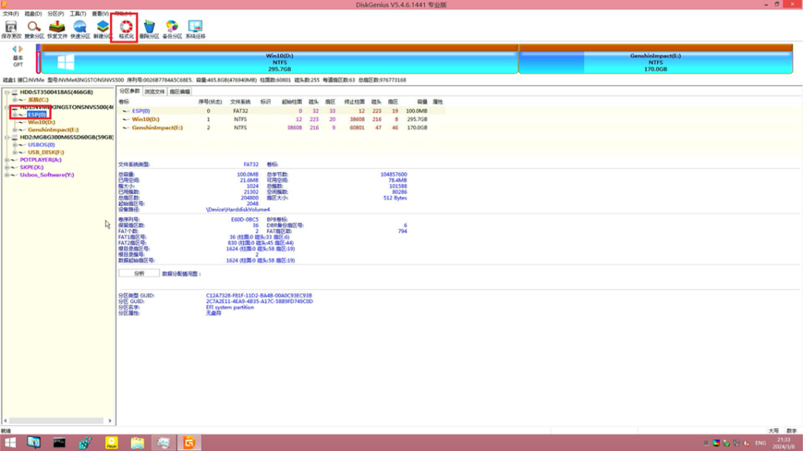803x451 pixels.
Task: Launch 恢复文件 (Recover Files) tool
Action: point(56,30)
